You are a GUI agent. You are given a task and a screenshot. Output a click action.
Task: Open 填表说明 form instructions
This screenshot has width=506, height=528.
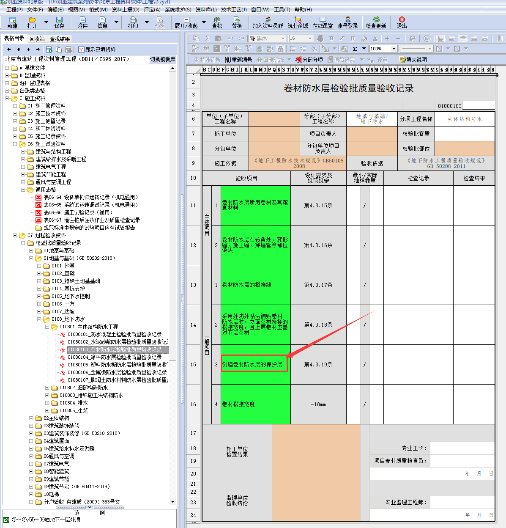point(413,60)
